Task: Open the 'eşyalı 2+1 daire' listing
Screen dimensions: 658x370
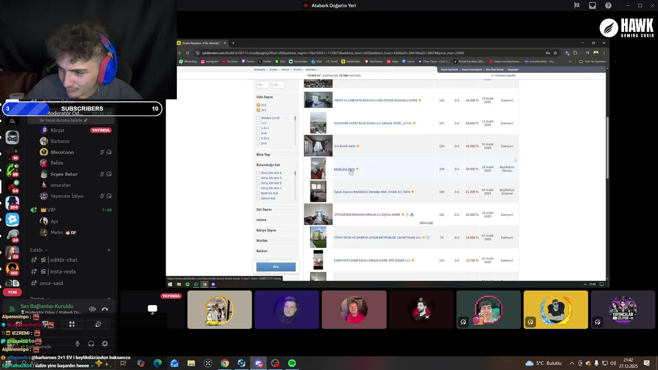Action: pos(344,169)
